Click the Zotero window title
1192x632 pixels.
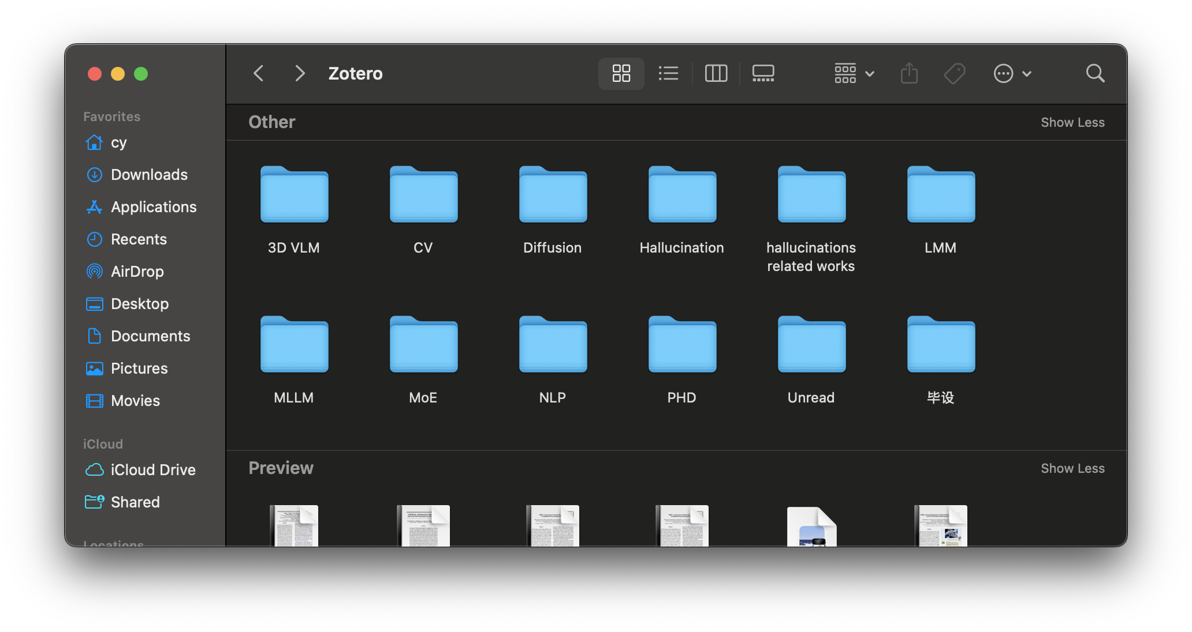point(355,74)
